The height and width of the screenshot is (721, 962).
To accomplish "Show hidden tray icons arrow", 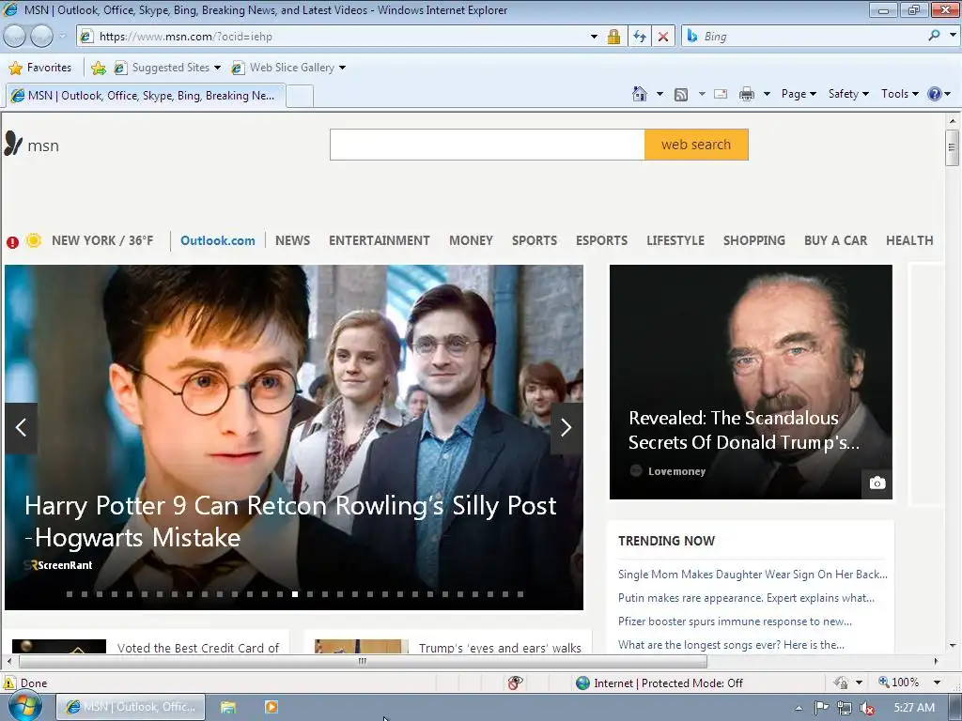I will point(799,708).
